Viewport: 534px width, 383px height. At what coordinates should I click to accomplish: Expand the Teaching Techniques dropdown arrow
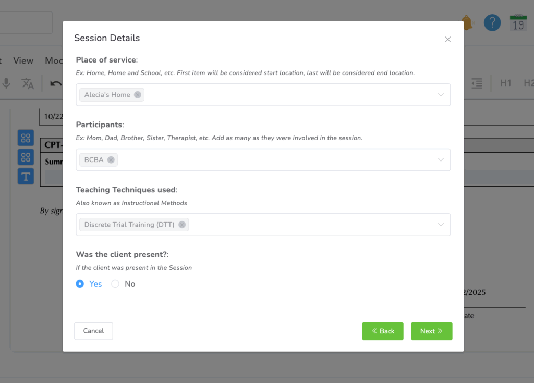pos(441,225)
